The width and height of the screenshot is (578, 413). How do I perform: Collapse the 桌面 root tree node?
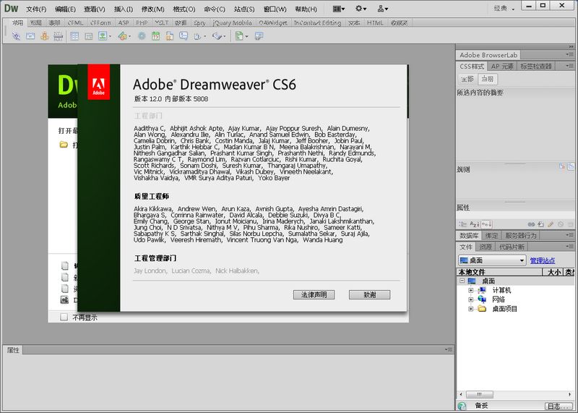(462, 281)
